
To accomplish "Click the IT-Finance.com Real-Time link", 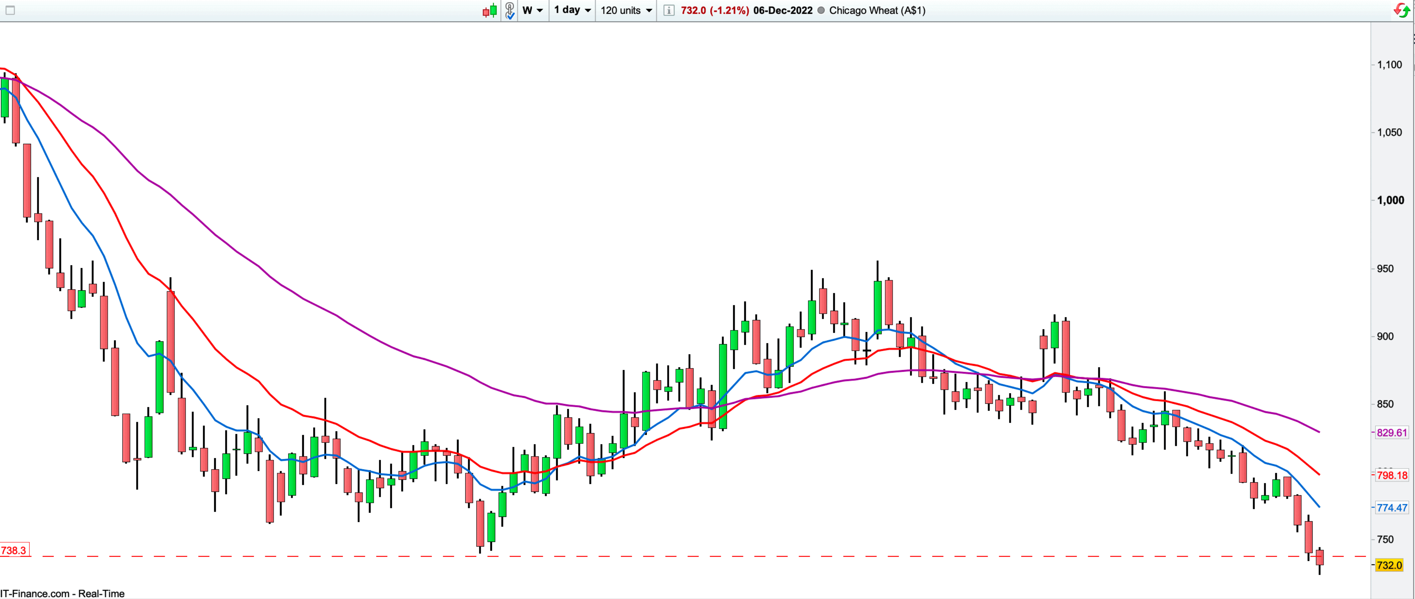I will tap(62, 594).
